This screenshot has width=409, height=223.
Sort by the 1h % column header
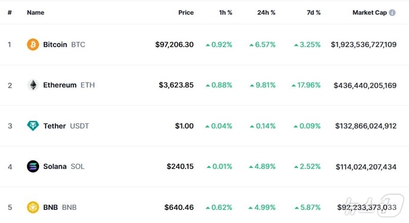point(226,13)
